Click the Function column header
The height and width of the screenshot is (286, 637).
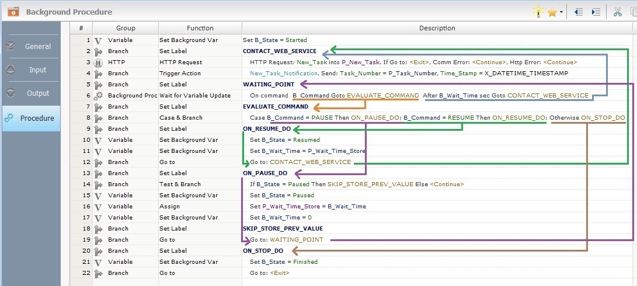coord(200,28)
